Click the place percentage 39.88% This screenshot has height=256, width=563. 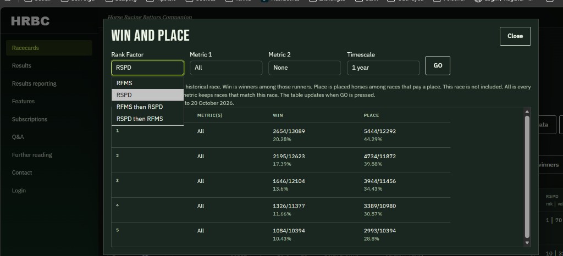tap(373, 164)
